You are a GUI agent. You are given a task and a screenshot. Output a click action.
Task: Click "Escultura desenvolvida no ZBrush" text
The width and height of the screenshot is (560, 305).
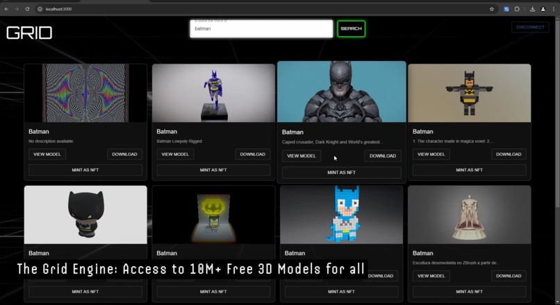pos(456,263)
